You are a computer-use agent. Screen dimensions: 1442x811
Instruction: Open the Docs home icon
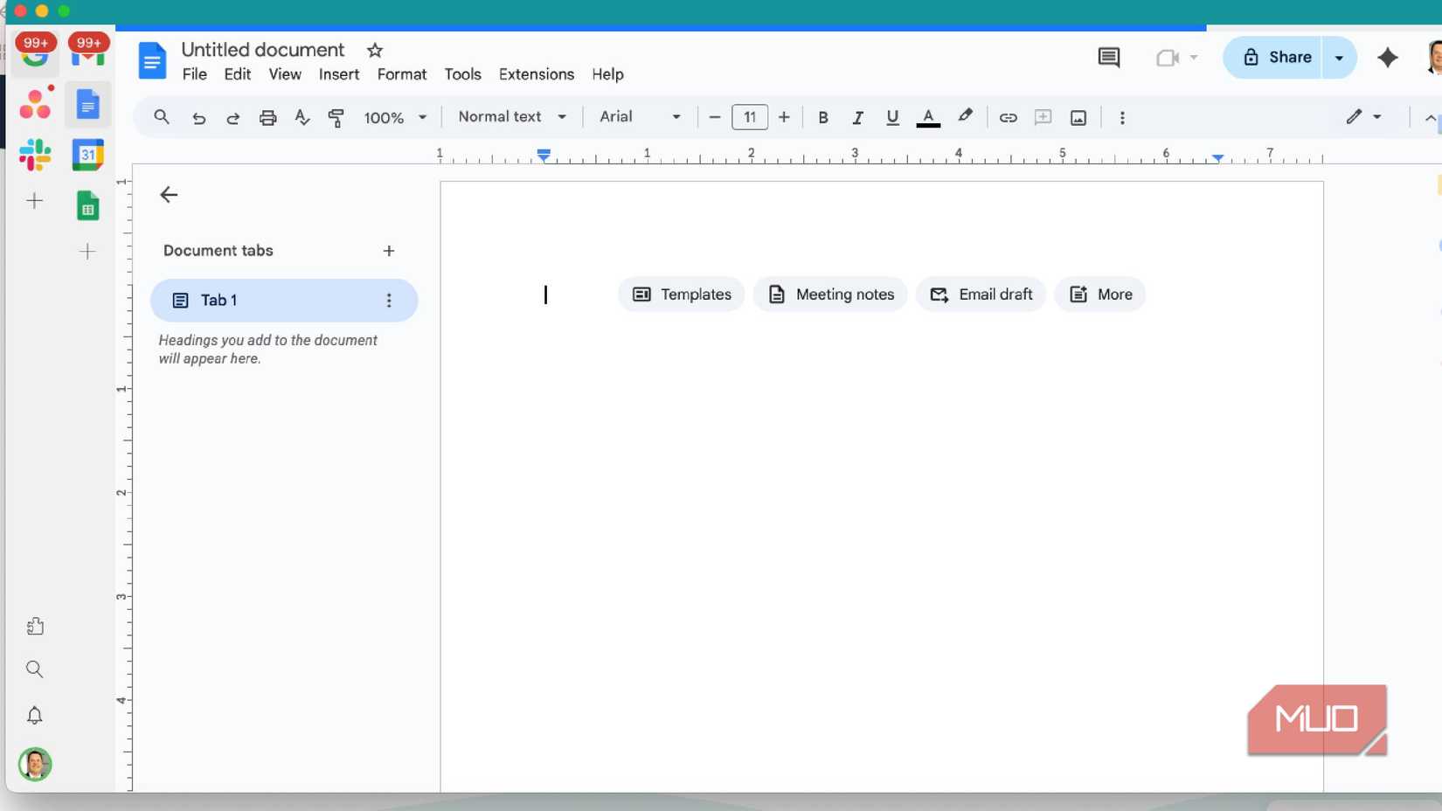tap(152, 60)
